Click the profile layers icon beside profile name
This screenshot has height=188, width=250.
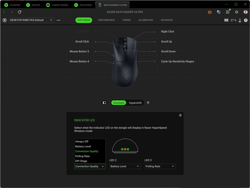tap(4, 20)
